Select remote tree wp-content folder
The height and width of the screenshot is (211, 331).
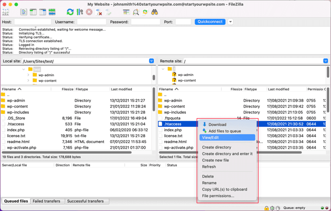(187, 80)
